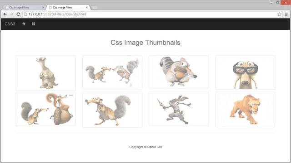291x163 pixels.
Task: Click the browser forward arrow
Action: pyautogui.click(x=12, y=14)
